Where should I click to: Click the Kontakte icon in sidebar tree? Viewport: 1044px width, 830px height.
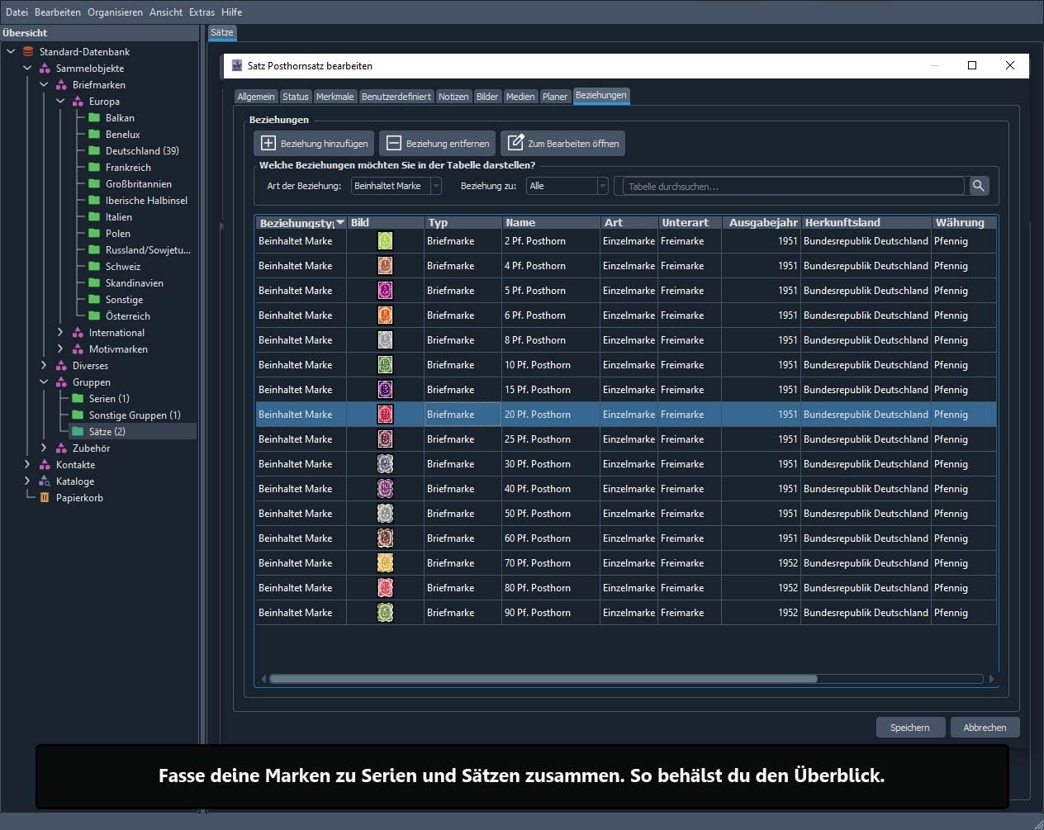[x=45, y=464]
